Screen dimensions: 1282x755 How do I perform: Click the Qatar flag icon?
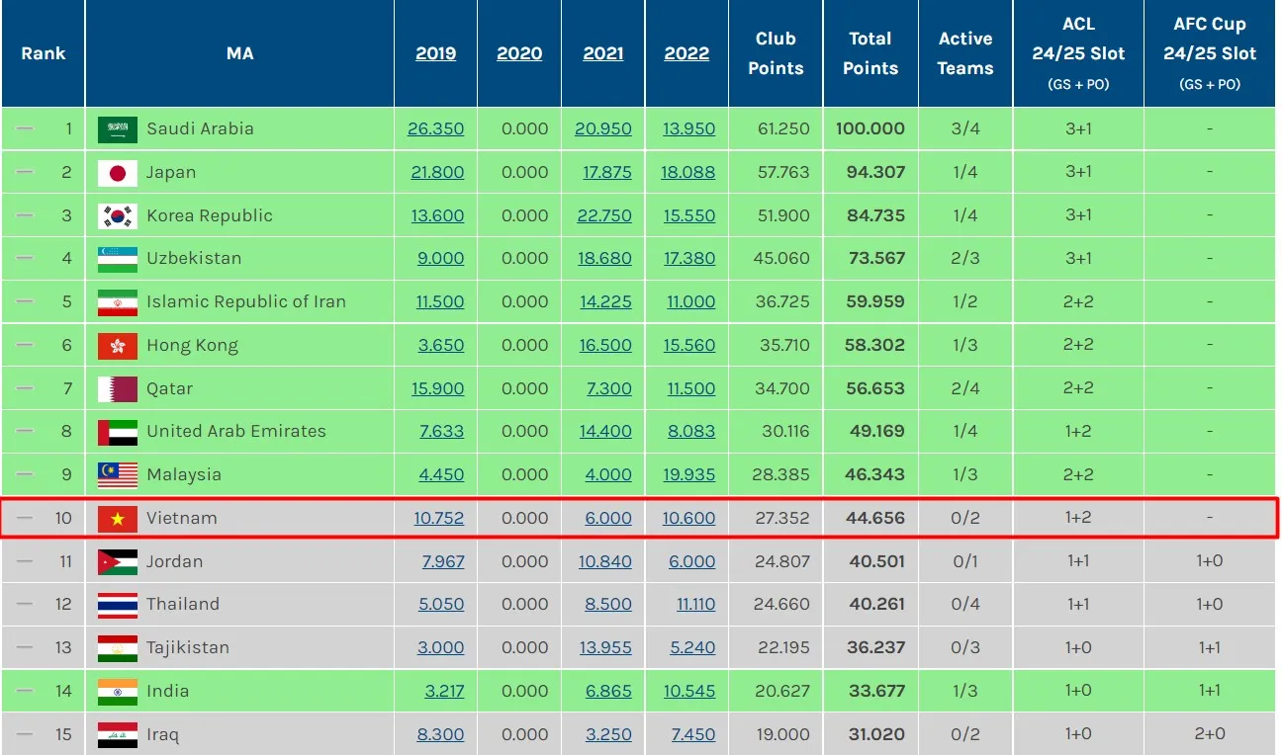click(117, 389)
